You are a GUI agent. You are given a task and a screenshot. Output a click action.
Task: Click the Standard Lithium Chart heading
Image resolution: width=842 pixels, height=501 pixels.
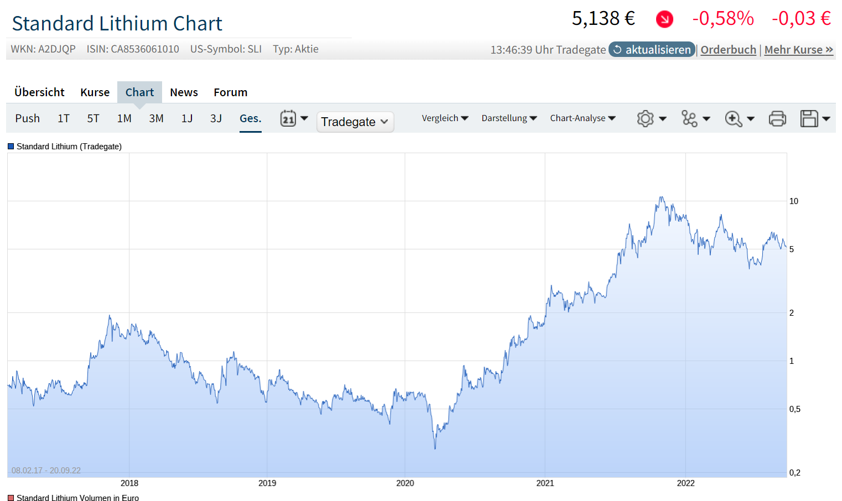coord(117,24)
